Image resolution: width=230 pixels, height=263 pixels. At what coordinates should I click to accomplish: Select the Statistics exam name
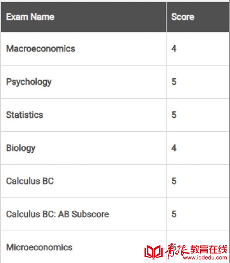pos(25,115)
